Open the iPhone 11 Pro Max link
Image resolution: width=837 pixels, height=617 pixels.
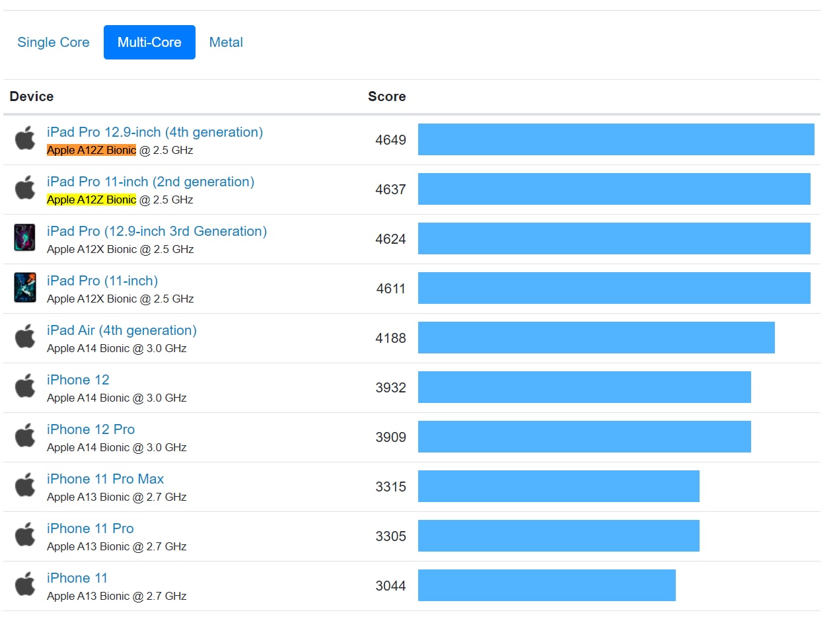click(105, 479)
